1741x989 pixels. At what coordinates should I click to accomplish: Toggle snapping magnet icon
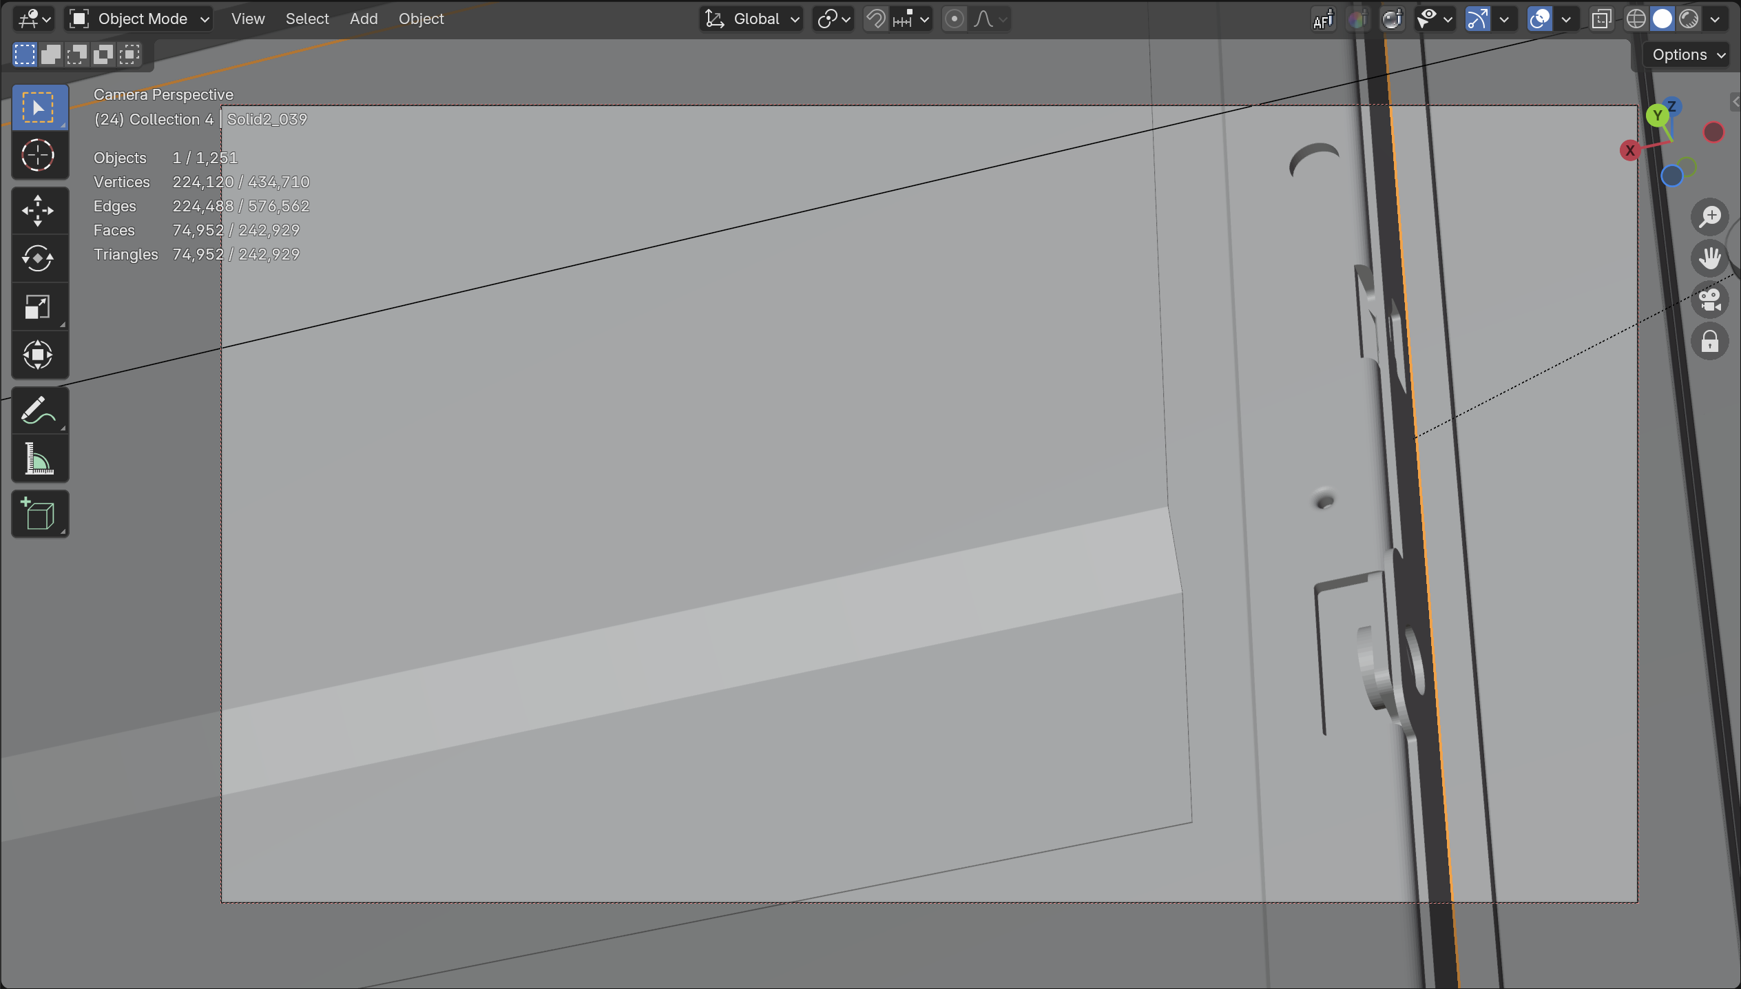tap(875, 19)
